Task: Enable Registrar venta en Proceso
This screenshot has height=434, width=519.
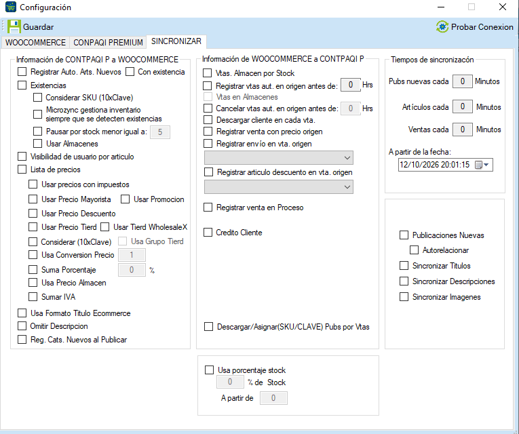Action: tap(208, 208)
